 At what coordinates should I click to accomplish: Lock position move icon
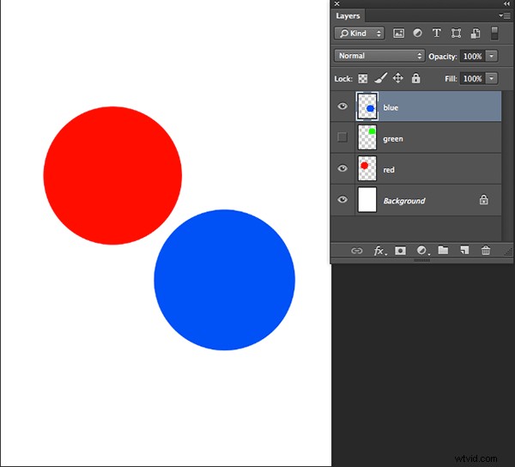tap(398, 78)
